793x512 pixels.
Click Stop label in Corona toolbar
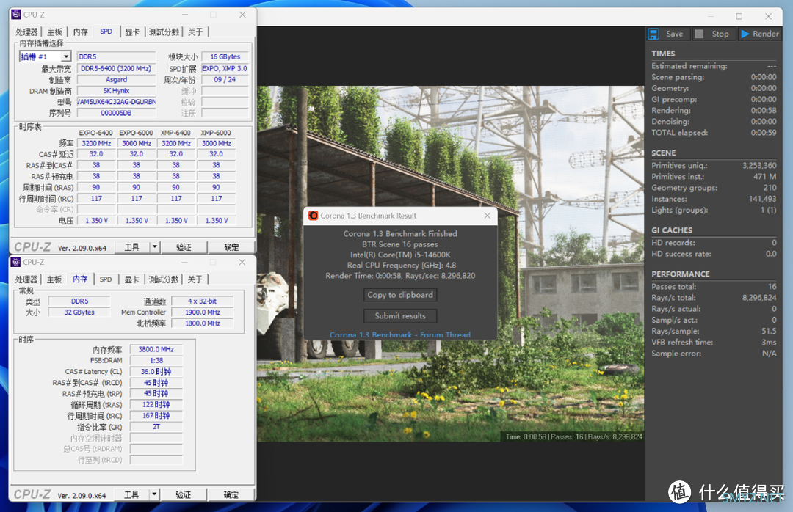pos(720,34)
